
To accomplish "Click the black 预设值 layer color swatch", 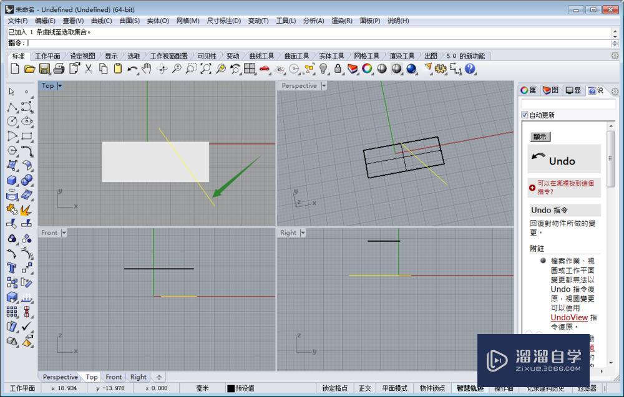I will (230, 388).
